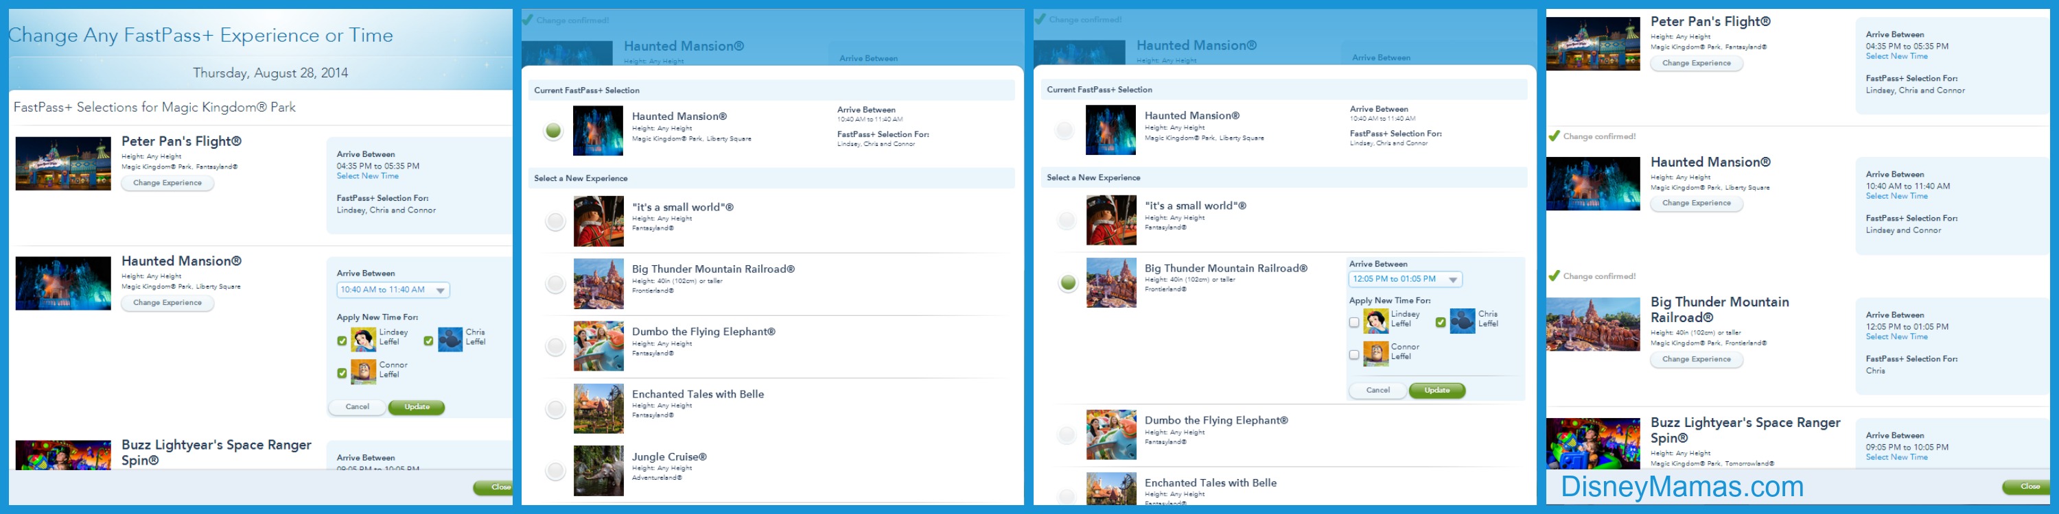Select the unselected Haunted Mansion radio above the 12:05 PM dropdown
The width and height of the screenshot is (2059, 514).
coord(1065,130)
